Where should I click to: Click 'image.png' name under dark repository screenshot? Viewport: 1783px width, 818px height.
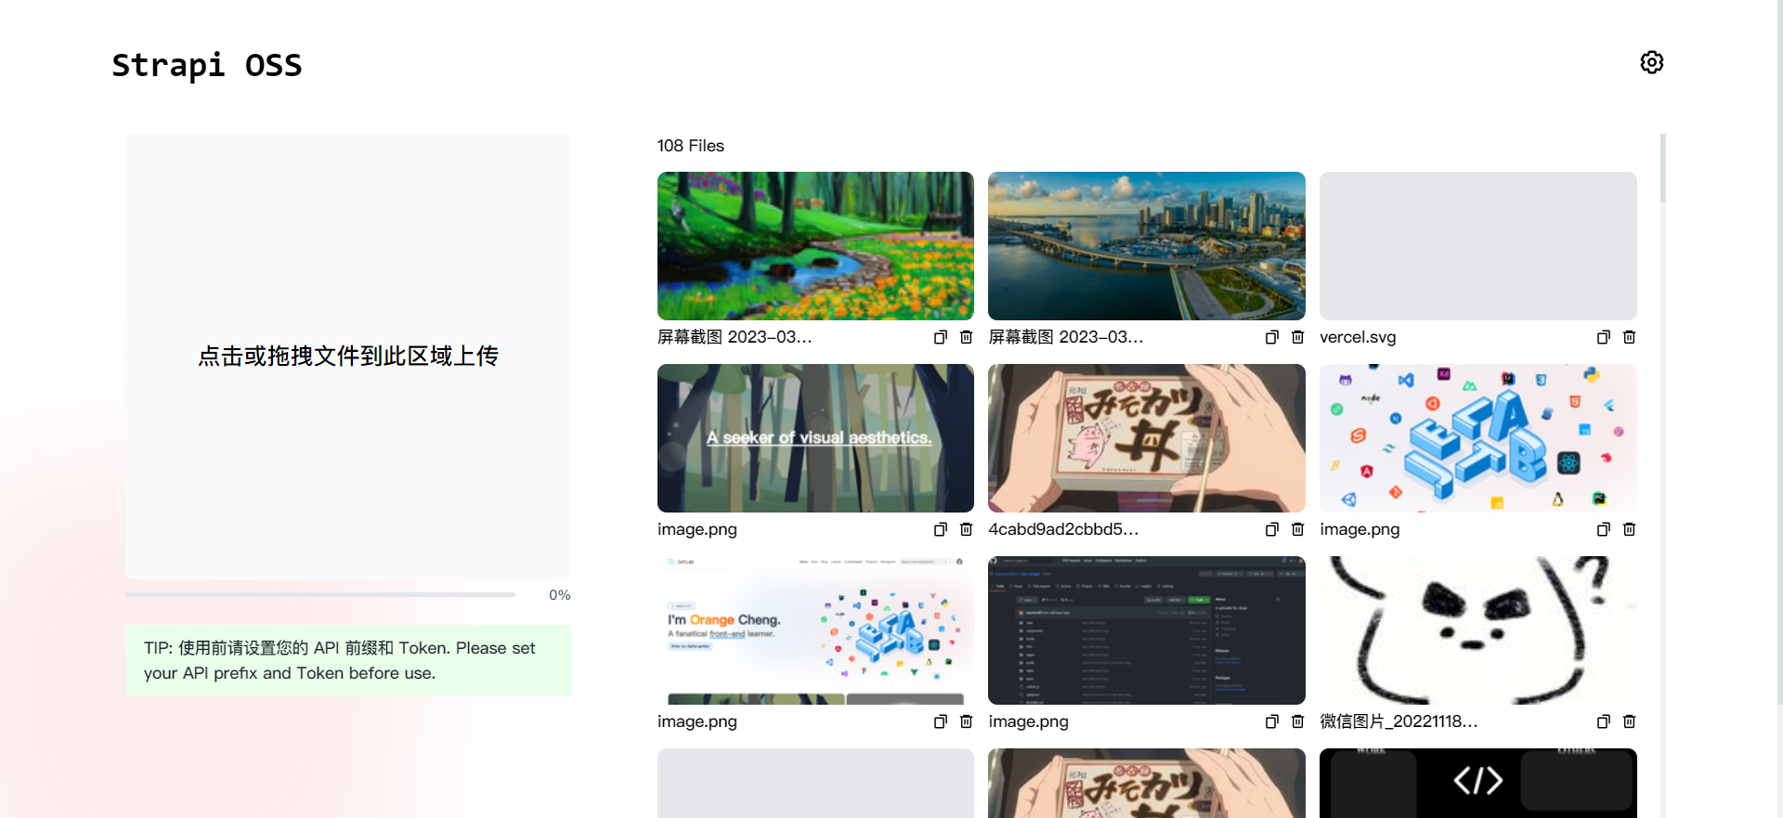tap(1028, 721)
